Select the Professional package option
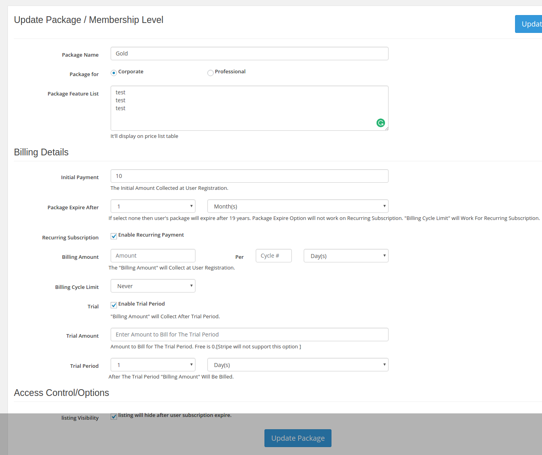The height and width of the screenshot is (455, 542). pos(211,73)
